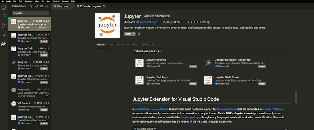Clear the extensions search results
314x130 pixels.
coord(42,6)
